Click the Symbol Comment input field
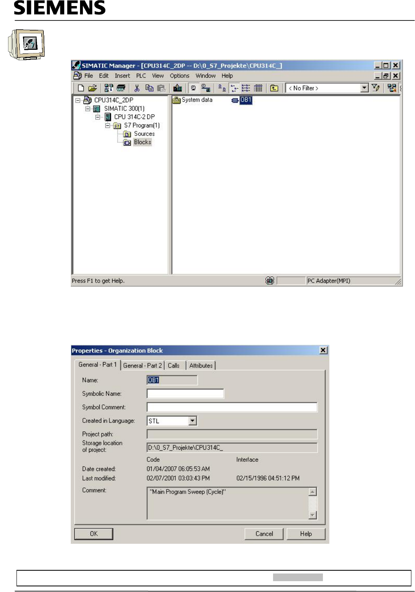The image size is (415, 592). pyautogui.click(x=232, y=407)
